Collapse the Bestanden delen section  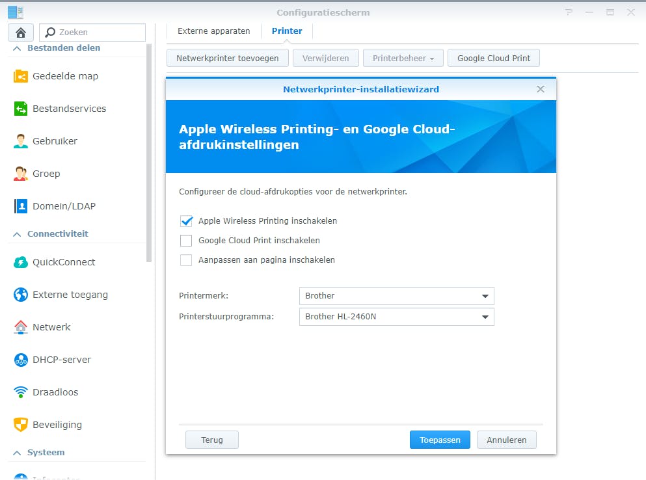pos(18,48)
